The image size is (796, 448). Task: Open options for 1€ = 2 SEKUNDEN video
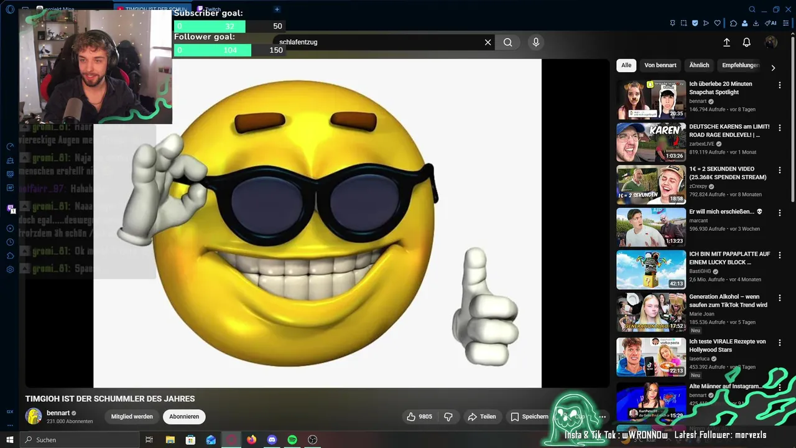click(780, 170)
